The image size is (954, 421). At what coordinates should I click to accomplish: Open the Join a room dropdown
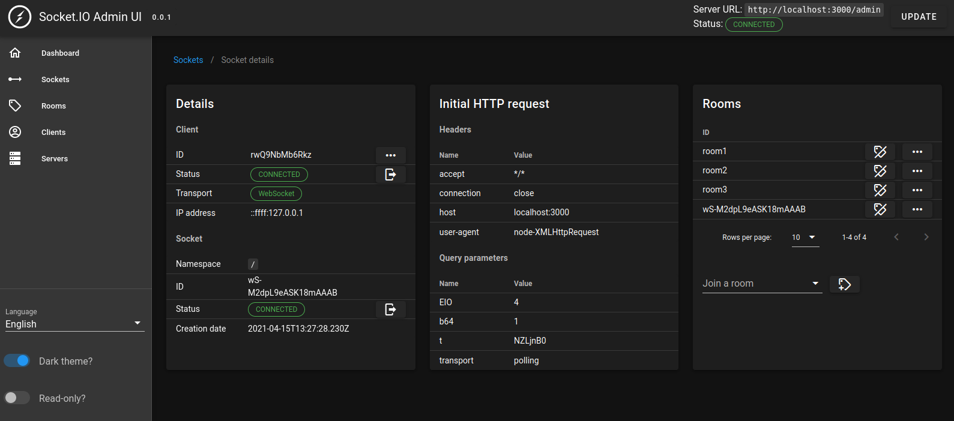(x=761, y=284)
